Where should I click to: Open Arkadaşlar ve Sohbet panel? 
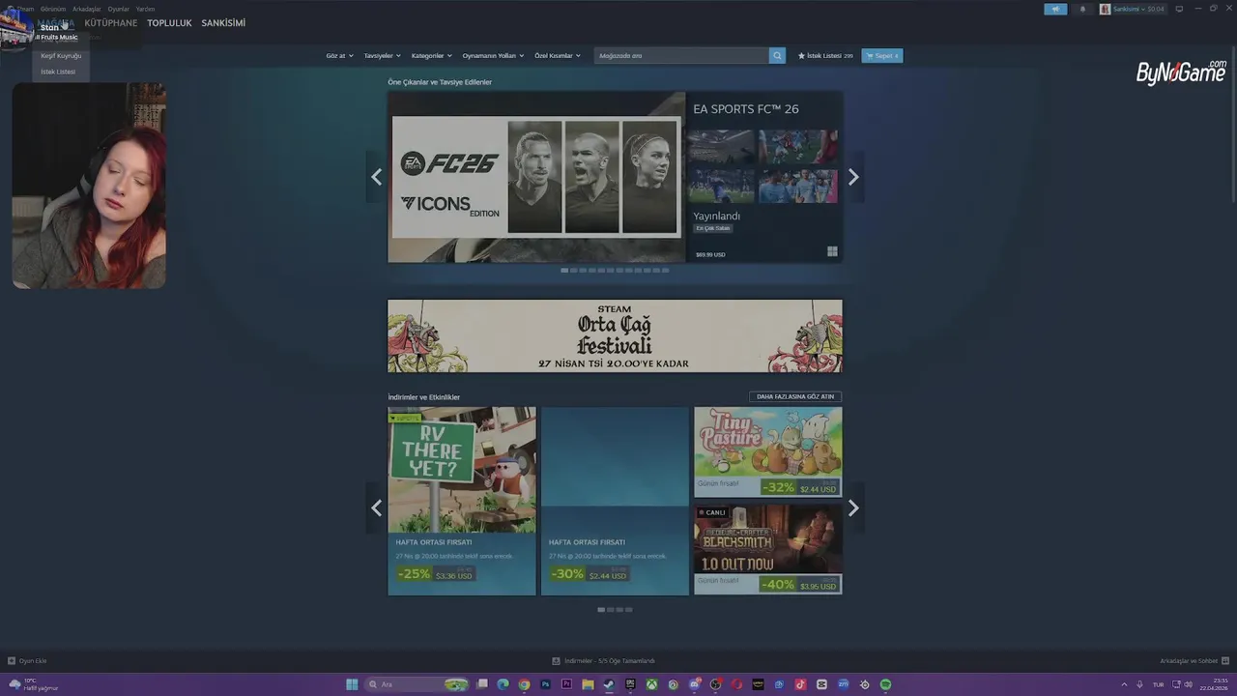point(1193,661)
